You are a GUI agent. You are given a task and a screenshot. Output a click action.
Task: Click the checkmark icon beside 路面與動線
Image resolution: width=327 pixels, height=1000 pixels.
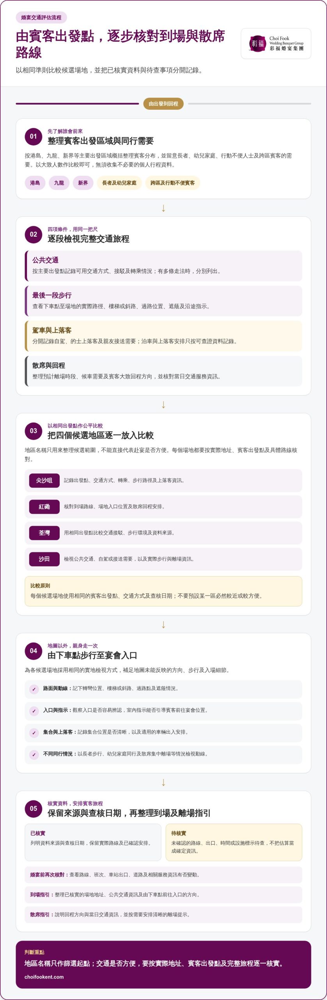point(34,689)
